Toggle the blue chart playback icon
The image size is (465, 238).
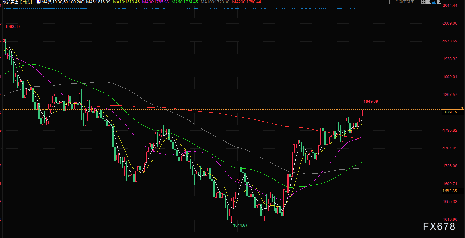434,2
